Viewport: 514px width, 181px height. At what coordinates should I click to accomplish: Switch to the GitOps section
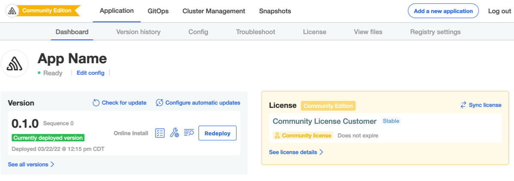point(158,11)
